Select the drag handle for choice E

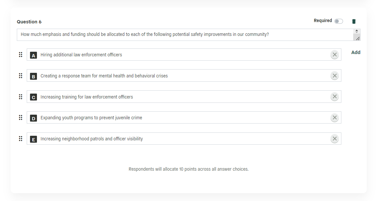(x=21, y=138)
